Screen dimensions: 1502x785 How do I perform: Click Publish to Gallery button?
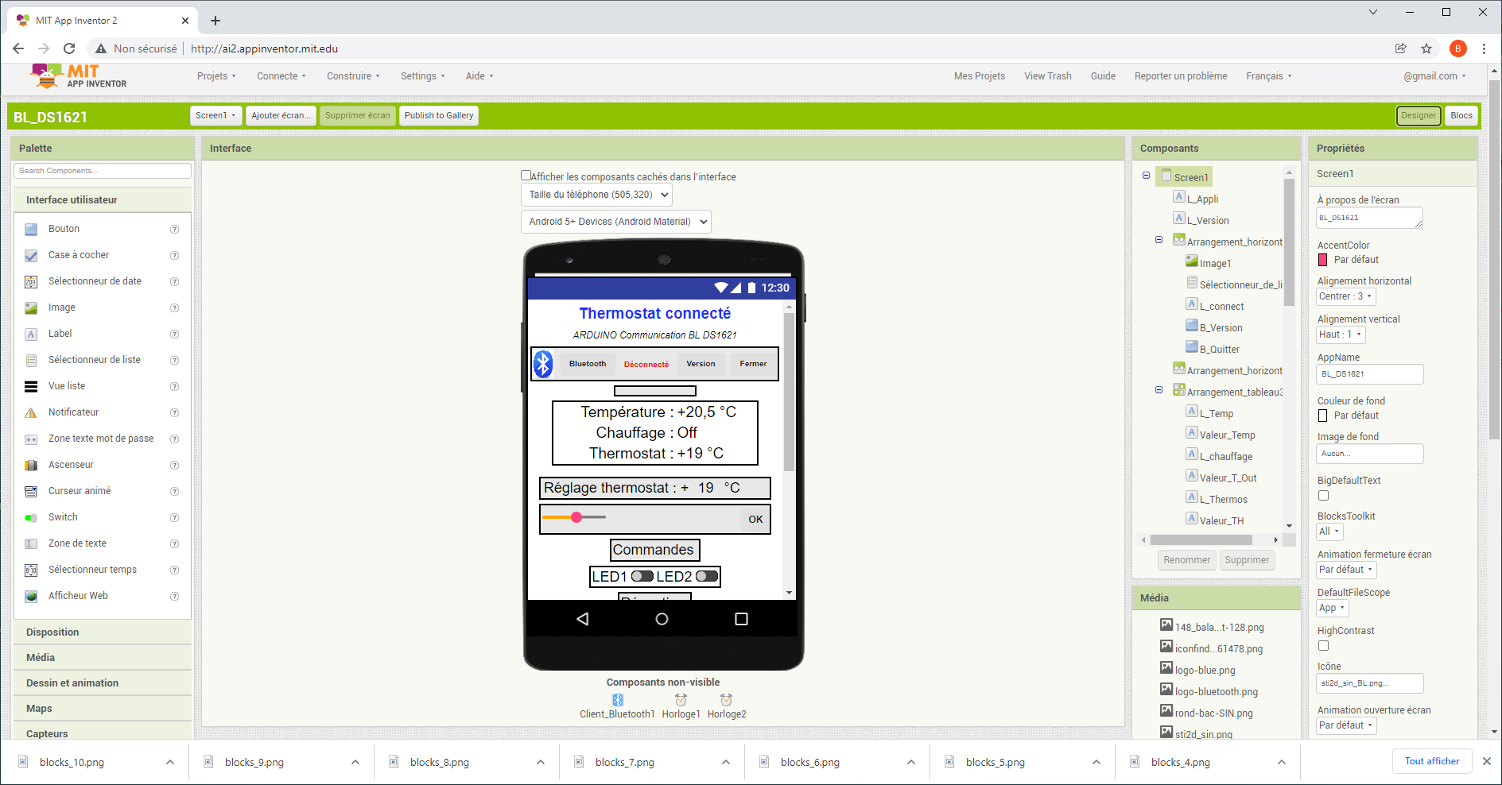click(x=439, y=116)
